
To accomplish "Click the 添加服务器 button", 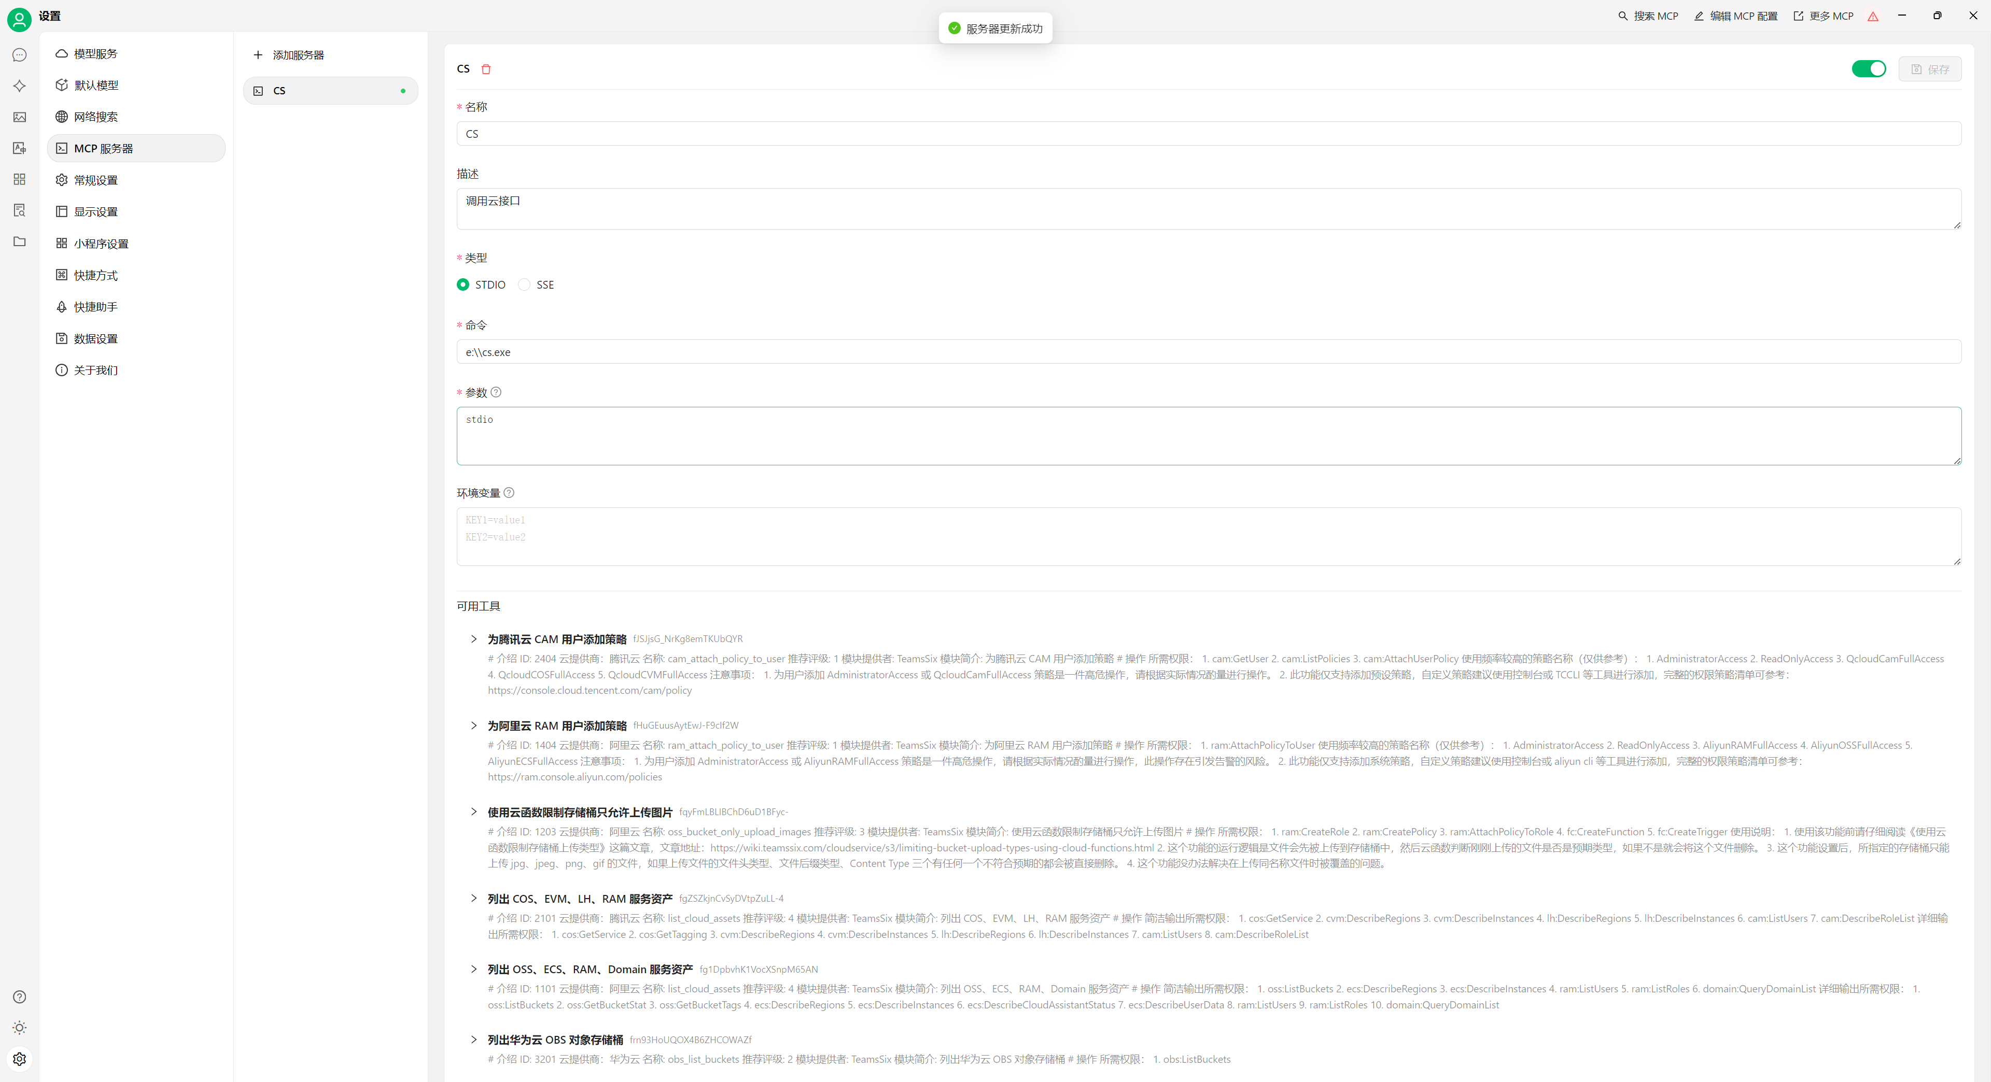I will pyautogui.click(x=289, y=55).
